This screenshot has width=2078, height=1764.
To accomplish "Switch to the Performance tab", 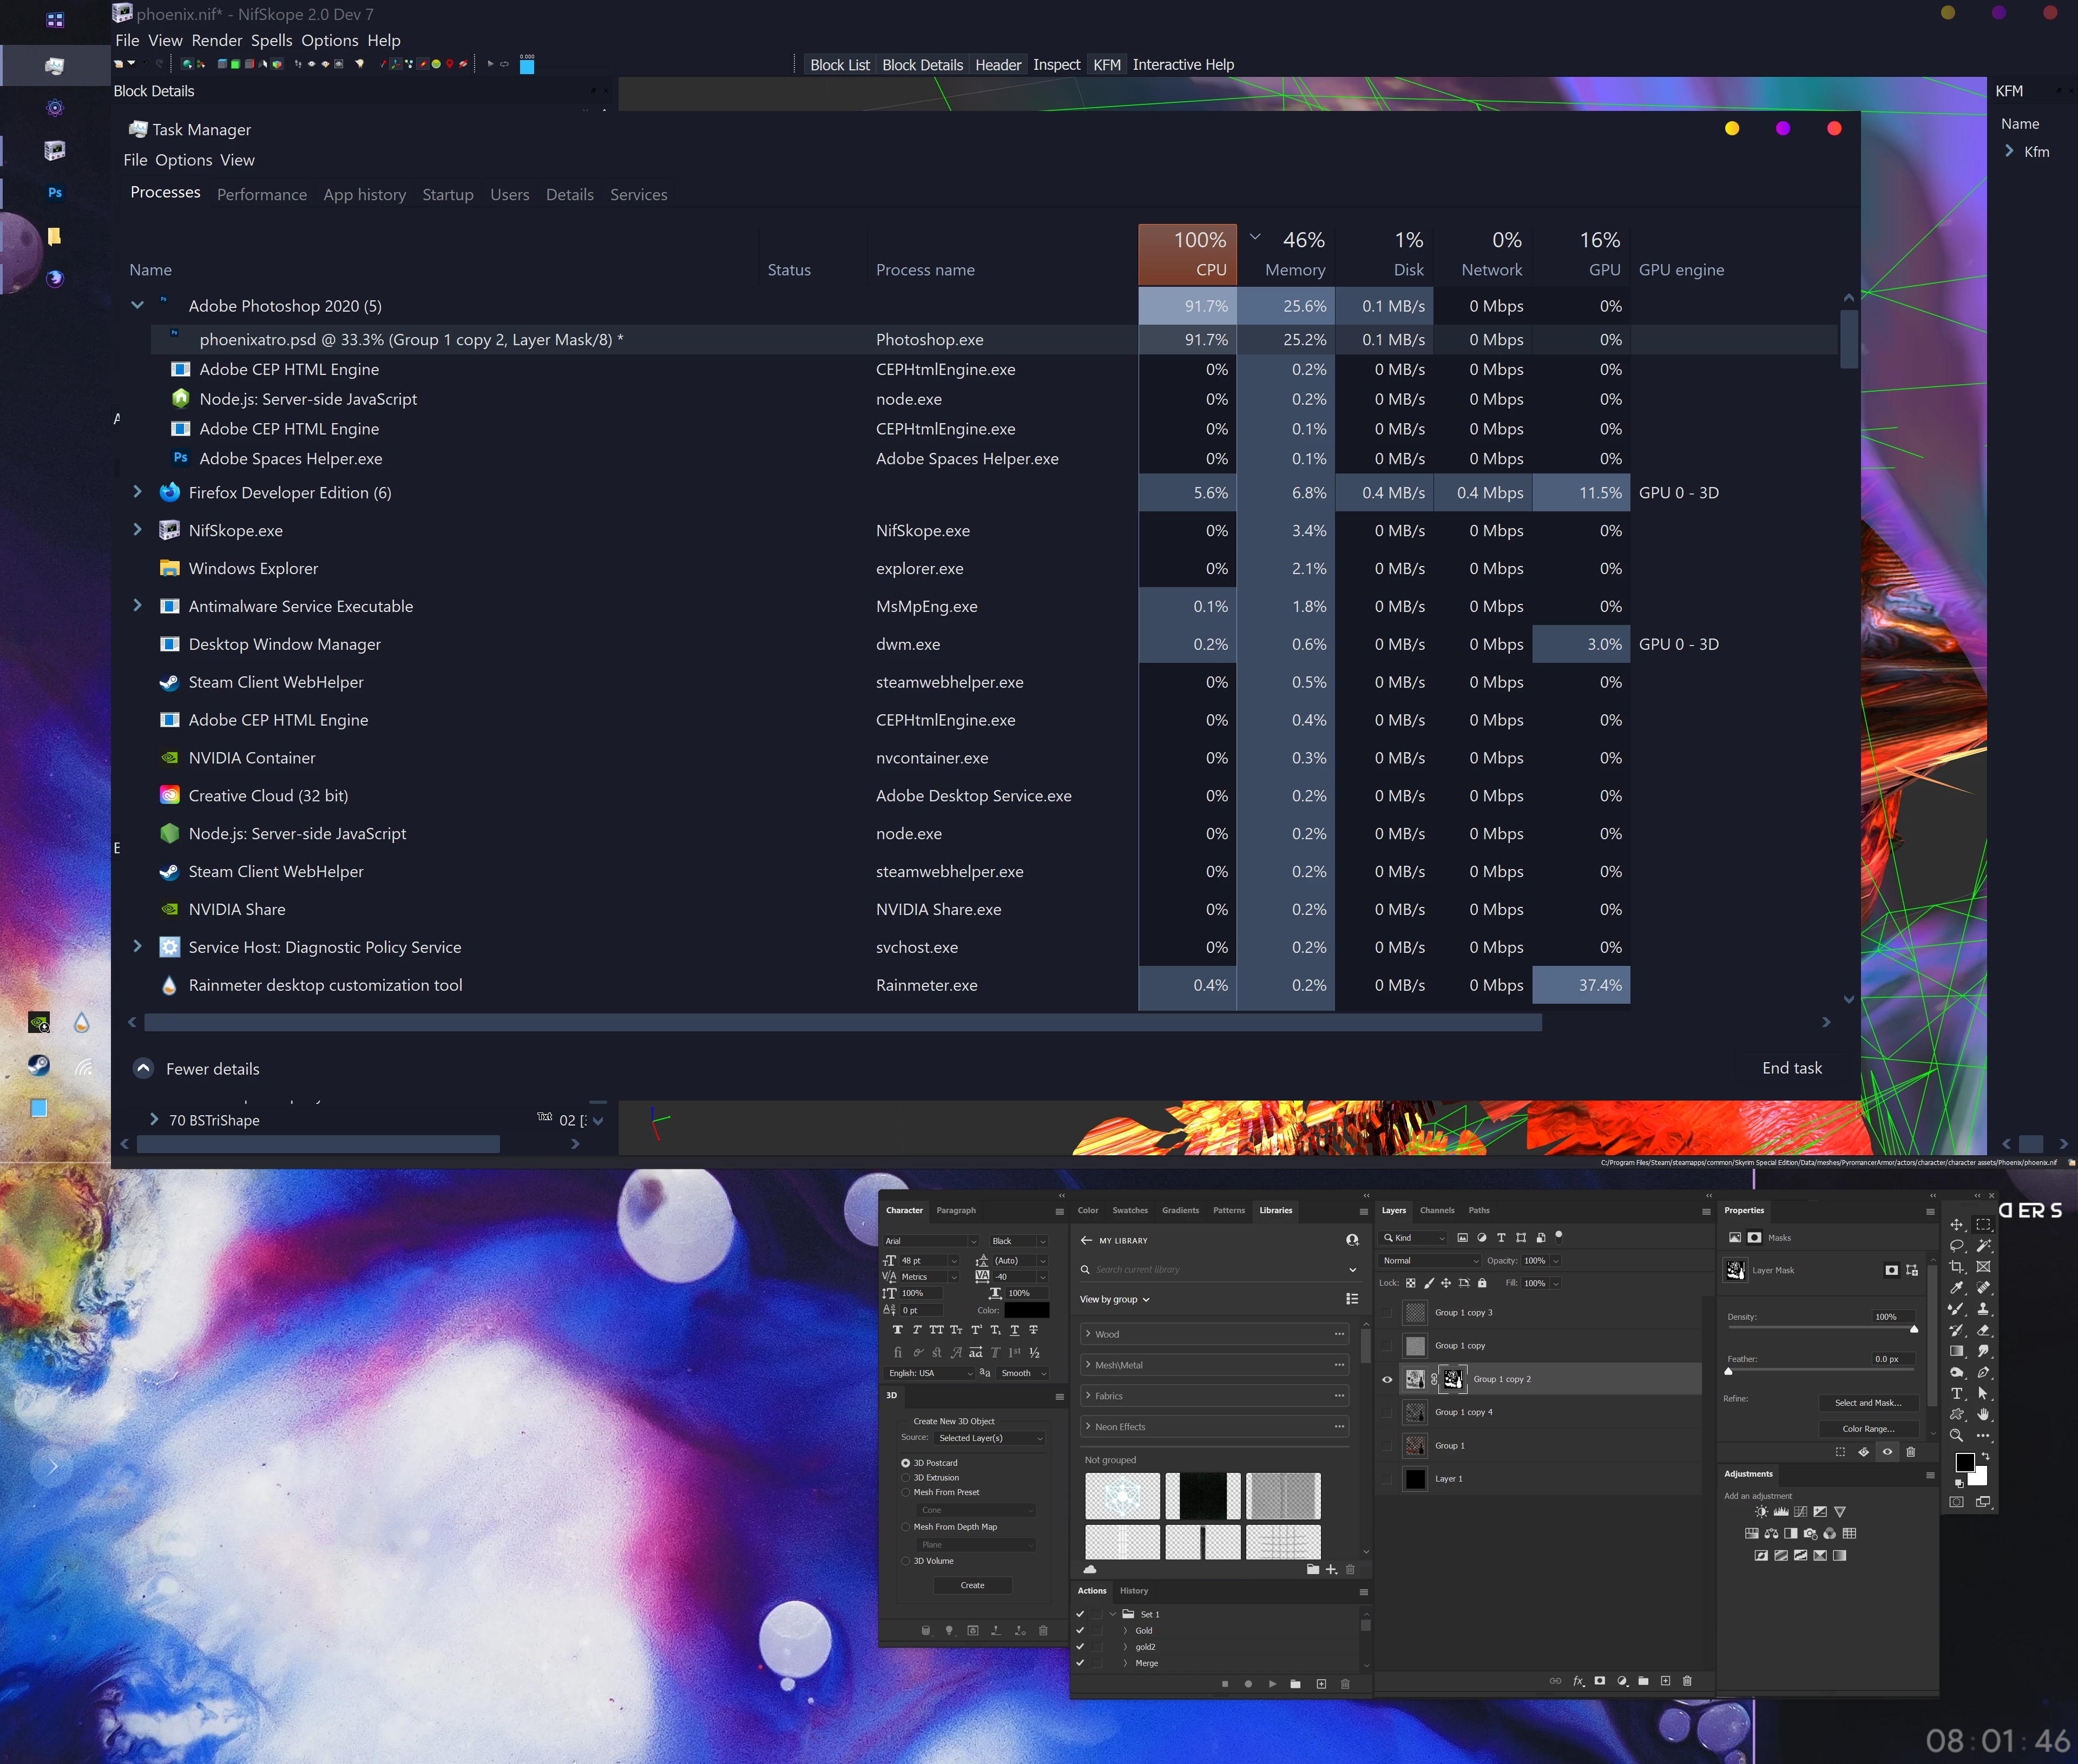I will click(262, 195).
